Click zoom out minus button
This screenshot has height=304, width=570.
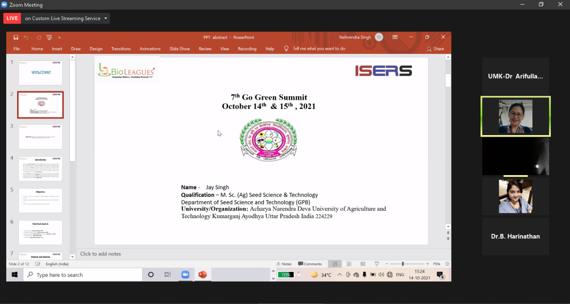coord(387,264)
